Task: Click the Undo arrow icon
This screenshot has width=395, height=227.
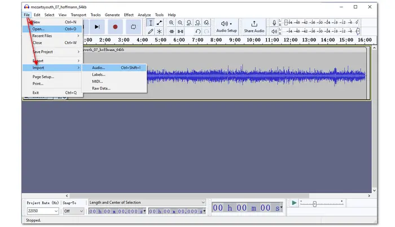Action: tap(198, 32)
